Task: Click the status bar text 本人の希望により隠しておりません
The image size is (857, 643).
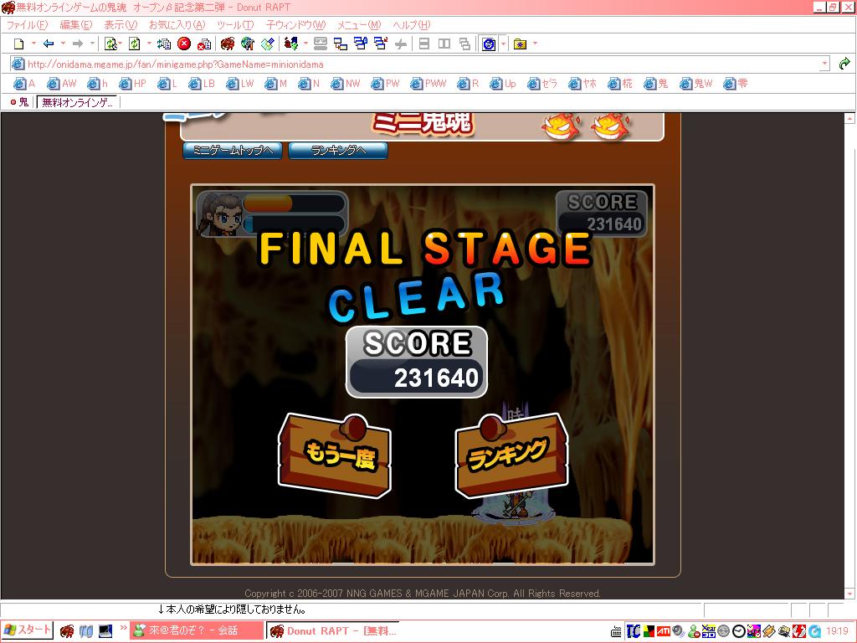Action: point(235,610)
